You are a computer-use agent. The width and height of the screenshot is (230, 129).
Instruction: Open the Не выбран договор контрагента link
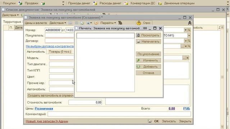(50, 46)
